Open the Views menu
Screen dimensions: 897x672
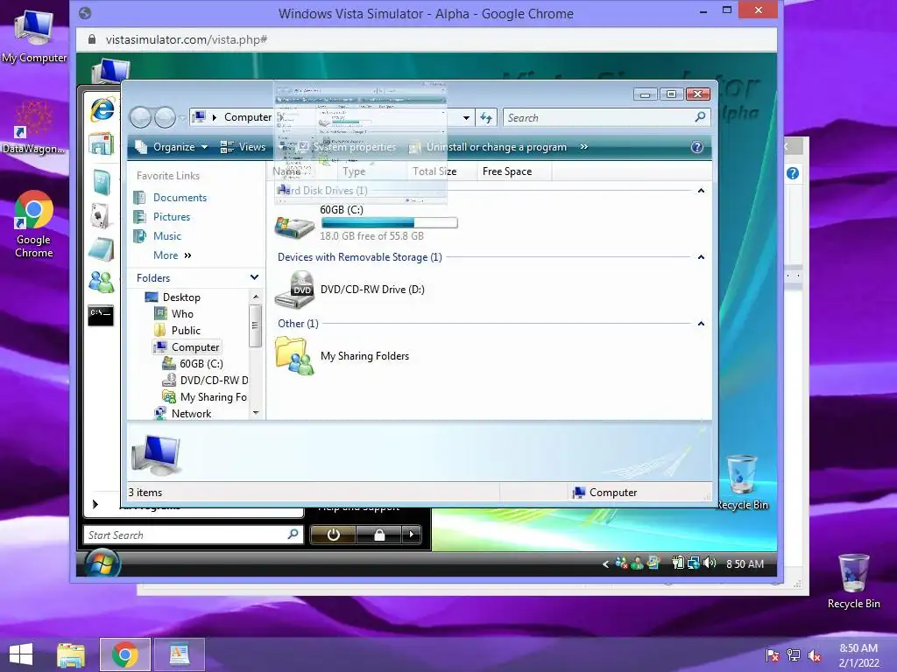point(244,147)
